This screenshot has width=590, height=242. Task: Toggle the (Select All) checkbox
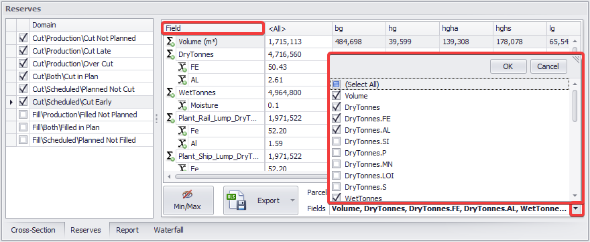[337, 84]
